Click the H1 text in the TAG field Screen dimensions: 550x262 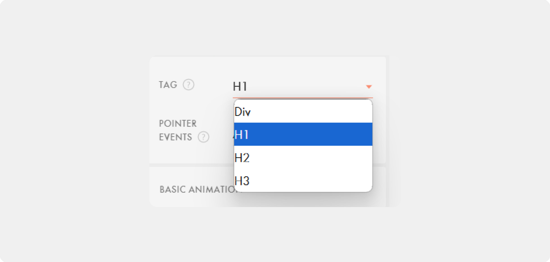(240, 87)
